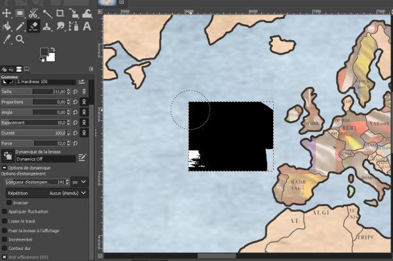Select the Crop tool
The image size is (393, 261).
click(x=60, y=13)
